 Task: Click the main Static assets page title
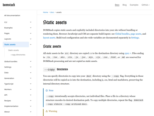[55, 22]
